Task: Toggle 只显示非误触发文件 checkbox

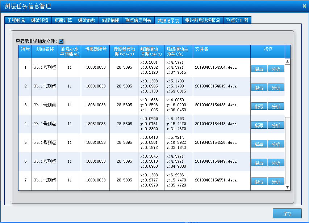Action: pos(61,41)
